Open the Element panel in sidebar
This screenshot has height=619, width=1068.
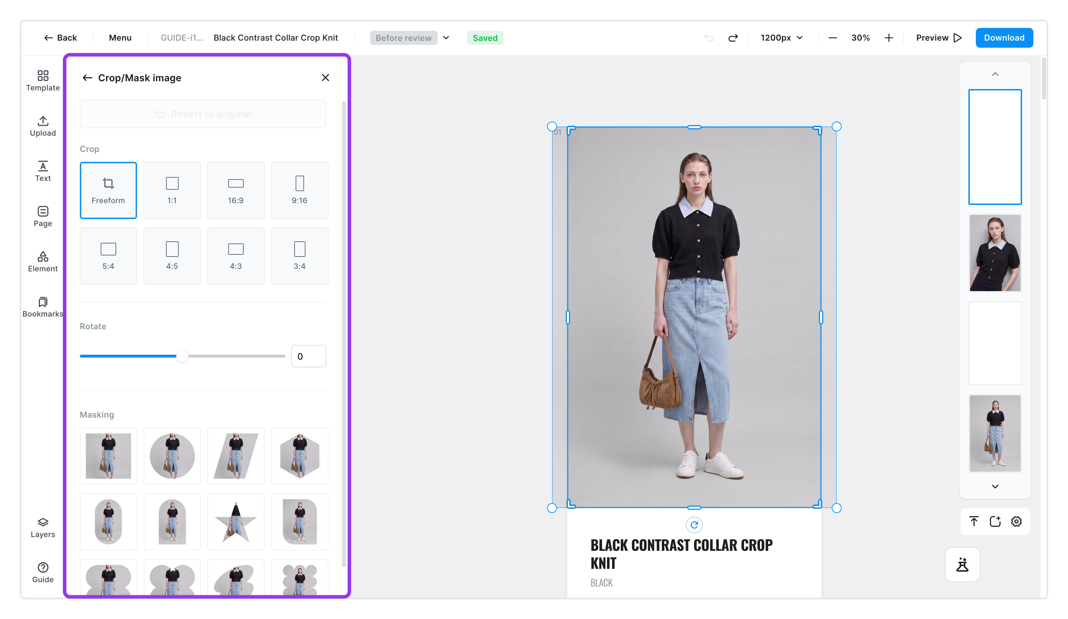tap(43, 261)
